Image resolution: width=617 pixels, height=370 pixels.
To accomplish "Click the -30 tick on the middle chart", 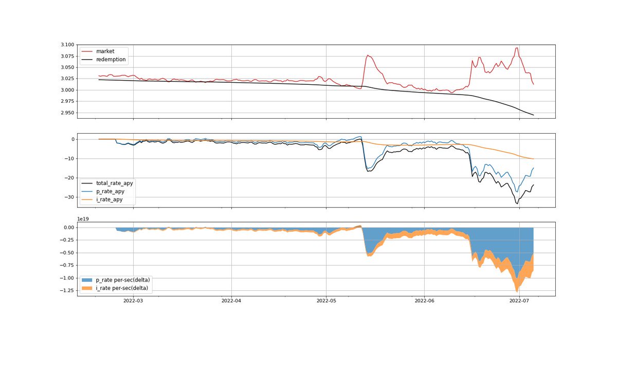I will (69, 197).
